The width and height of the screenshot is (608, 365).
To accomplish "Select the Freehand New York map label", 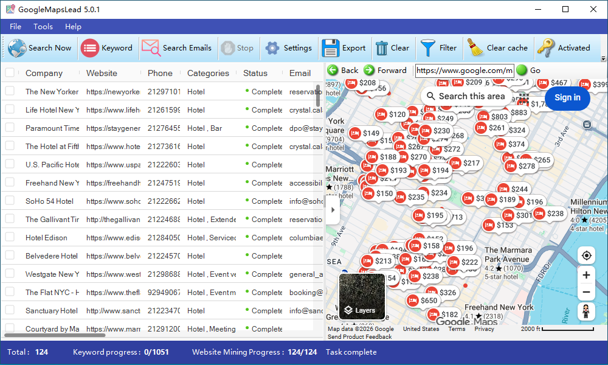I will (x=499, y=307).
